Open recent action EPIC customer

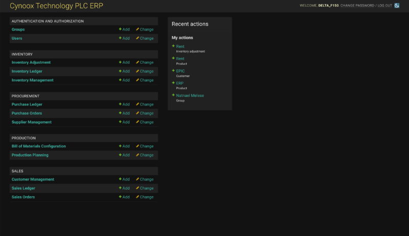pos(180,71)
